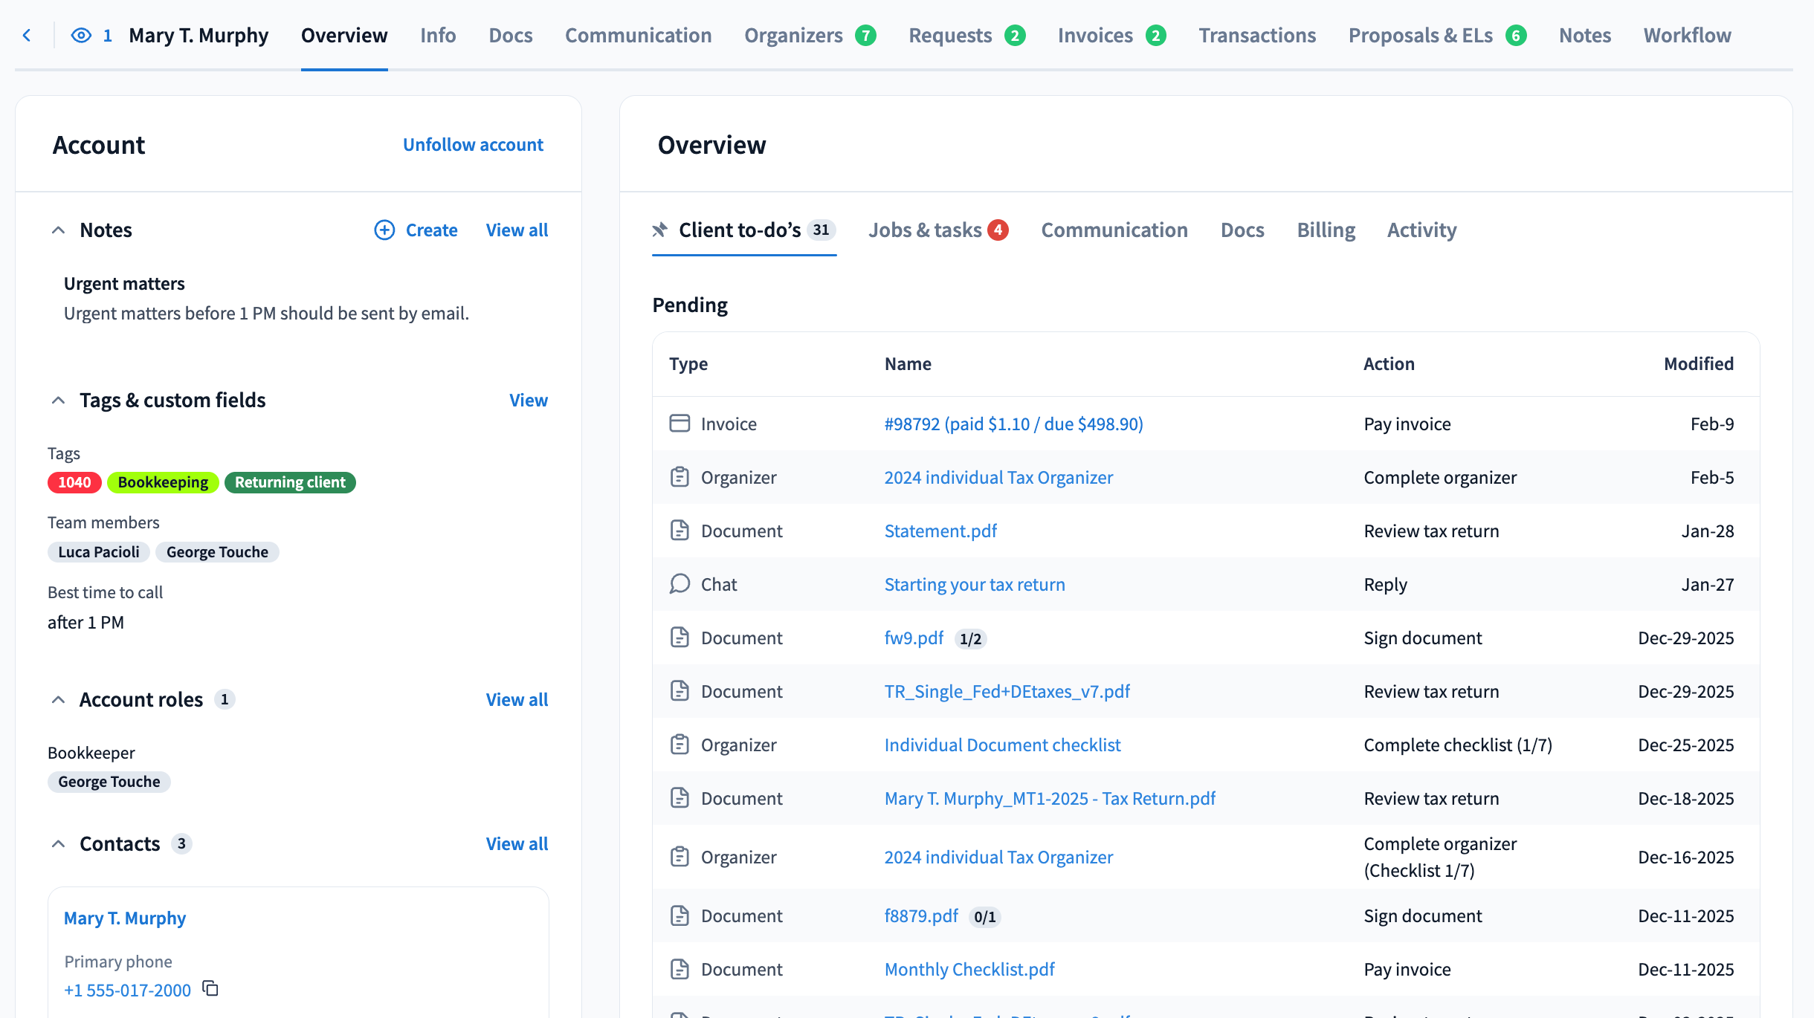Screen dimensions: 1814x1018
Task: Collapse Tags & custom fields section
Action: [x=58, y=401]
